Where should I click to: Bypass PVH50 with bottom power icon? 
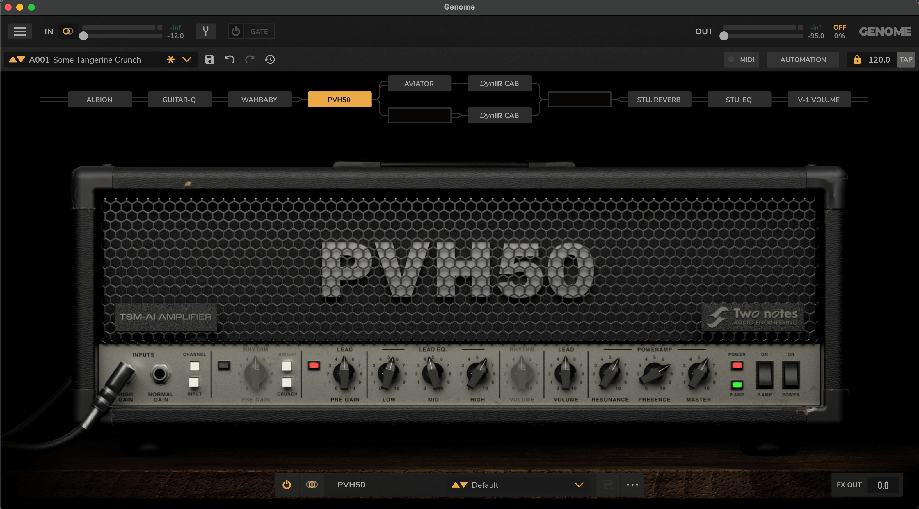(x=287, y=485)
